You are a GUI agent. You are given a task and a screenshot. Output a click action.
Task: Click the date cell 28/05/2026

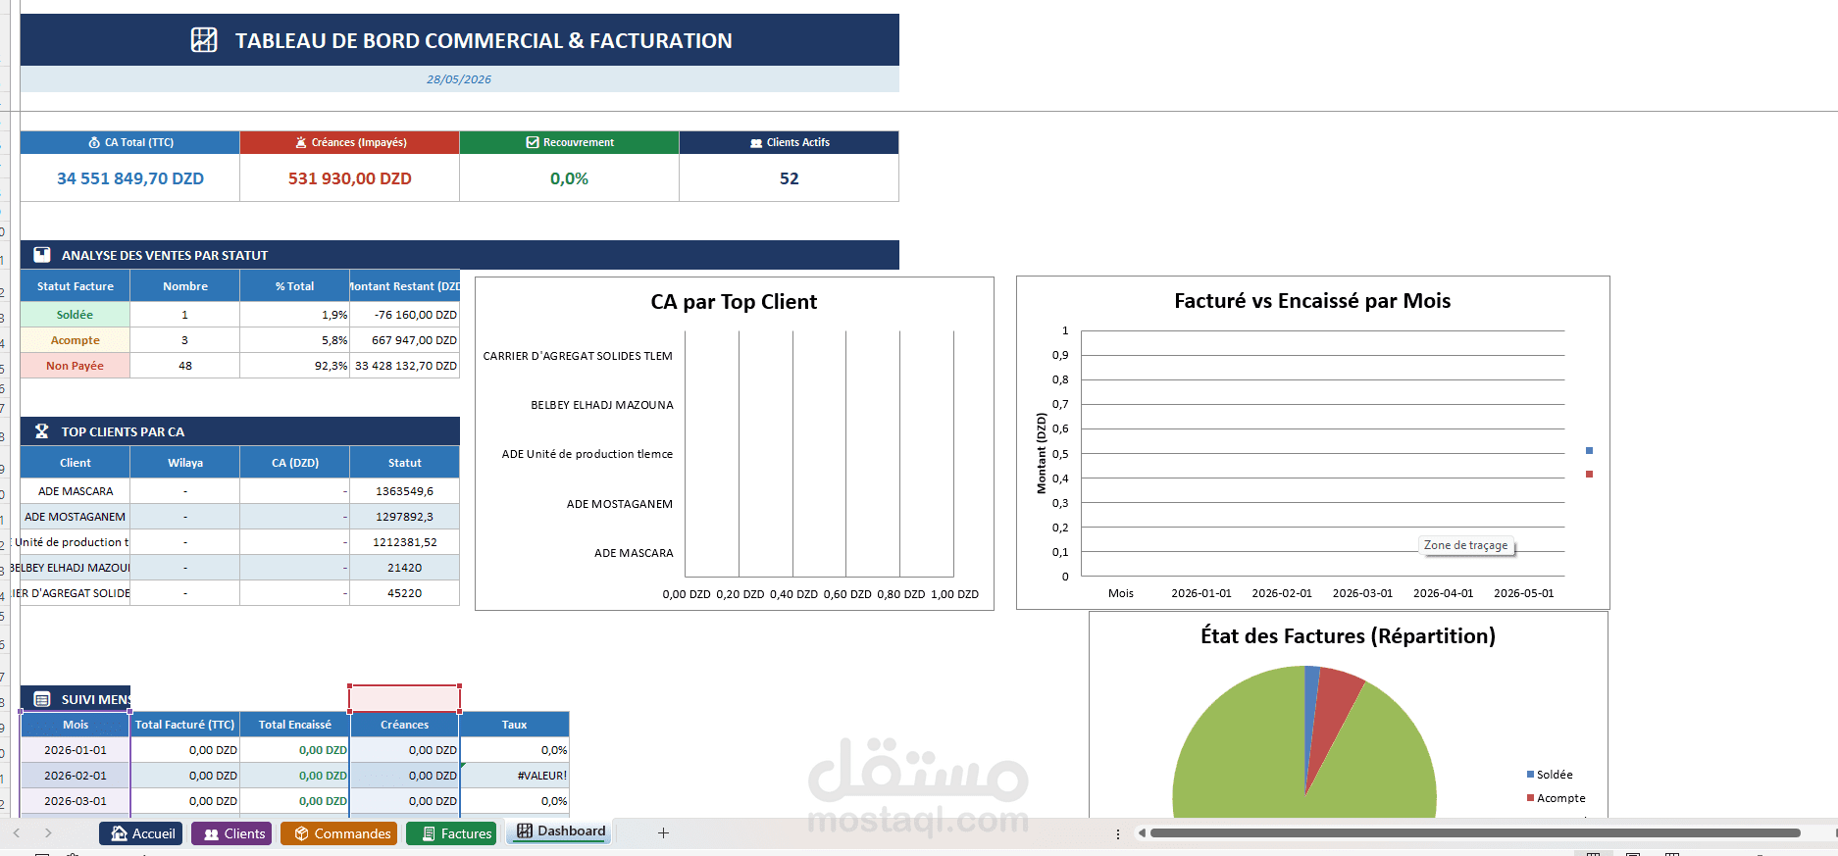459,79
